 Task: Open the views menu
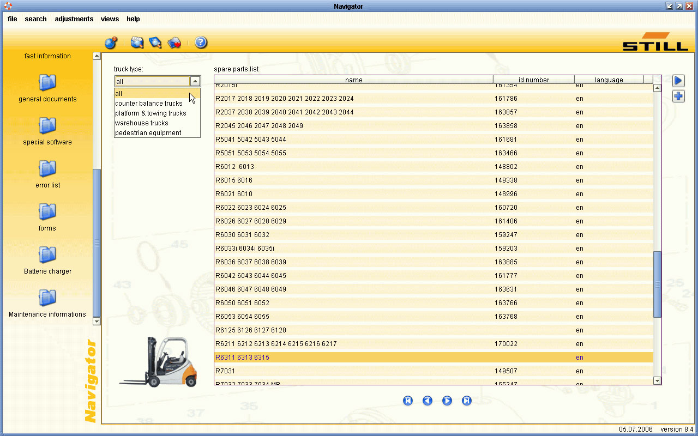[x=110, y=19]
